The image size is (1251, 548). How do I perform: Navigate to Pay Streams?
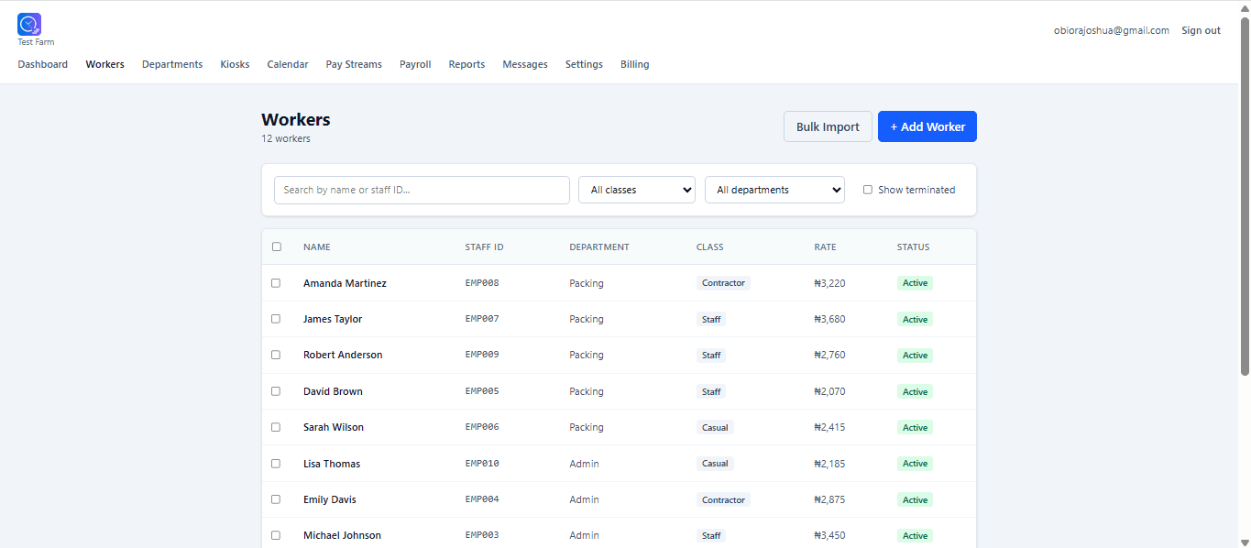(354, 64)
